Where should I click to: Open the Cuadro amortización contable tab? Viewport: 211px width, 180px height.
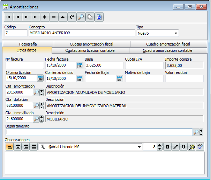coord(168,50)
